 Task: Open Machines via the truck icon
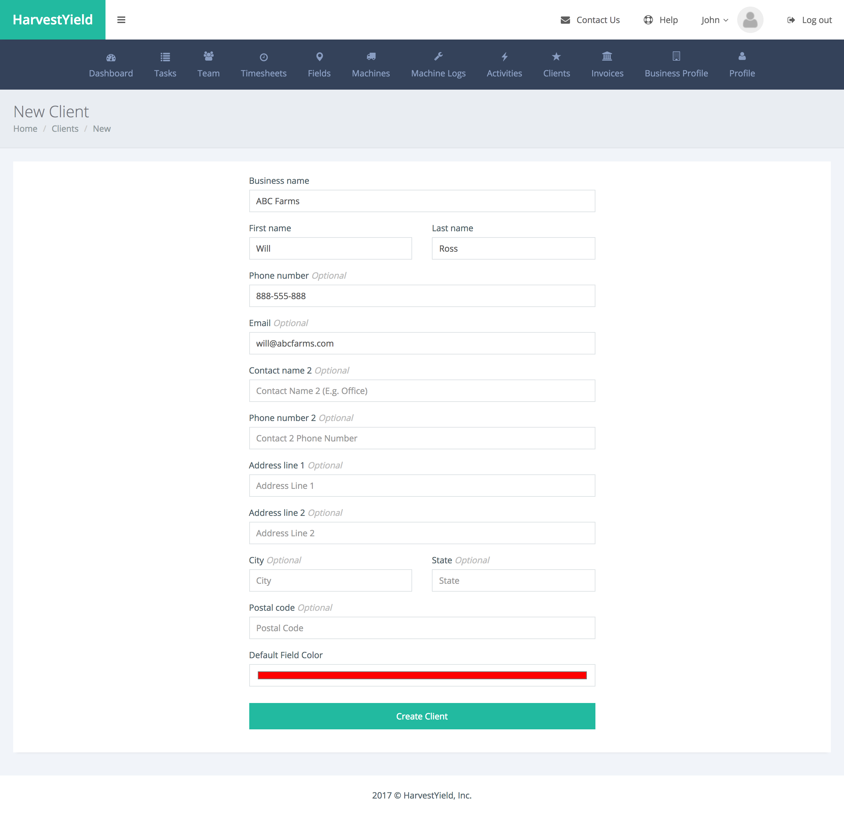(371, 56)
